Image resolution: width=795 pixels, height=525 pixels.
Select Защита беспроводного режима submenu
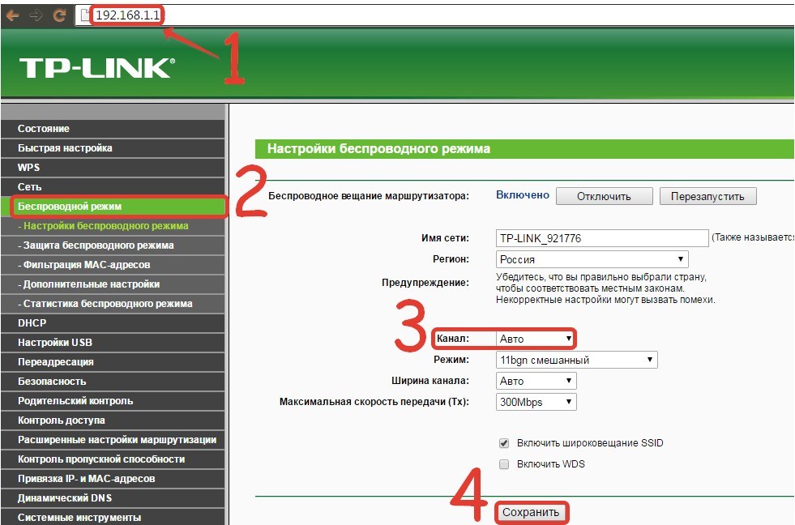coord(113,245)
